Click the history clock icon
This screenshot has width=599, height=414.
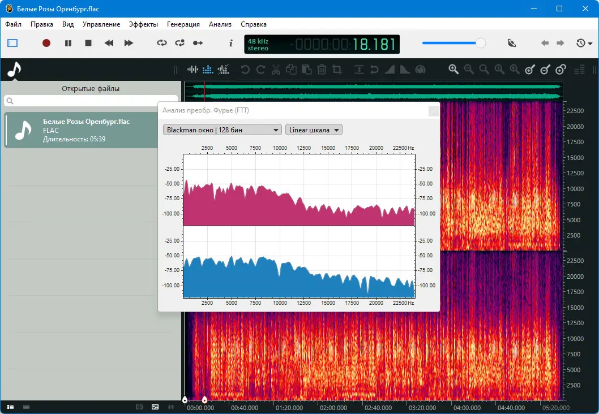click(581, 43)
